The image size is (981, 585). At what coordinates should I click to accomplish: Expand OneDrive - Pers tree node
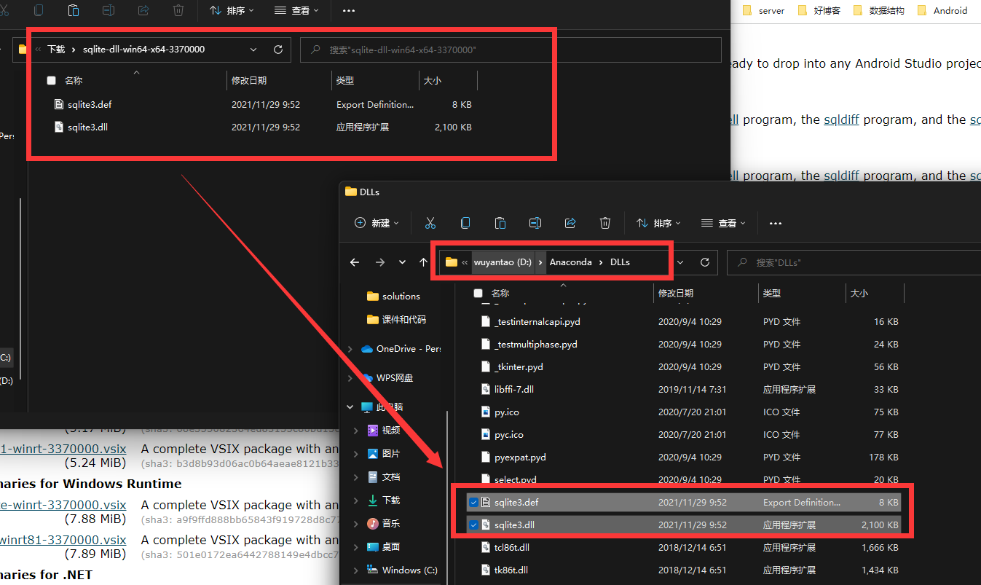[x=350, y=349]
